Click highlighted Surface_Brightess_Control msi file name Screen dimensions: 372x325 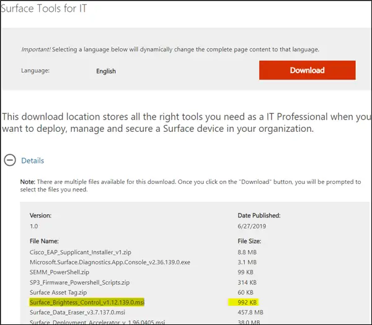click(87, 302)
